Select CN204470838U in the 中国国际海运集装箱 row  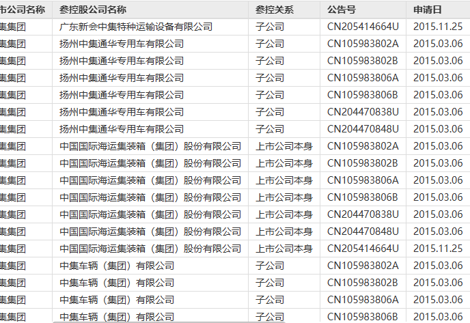pyautogui.click(x=363, y=214)
